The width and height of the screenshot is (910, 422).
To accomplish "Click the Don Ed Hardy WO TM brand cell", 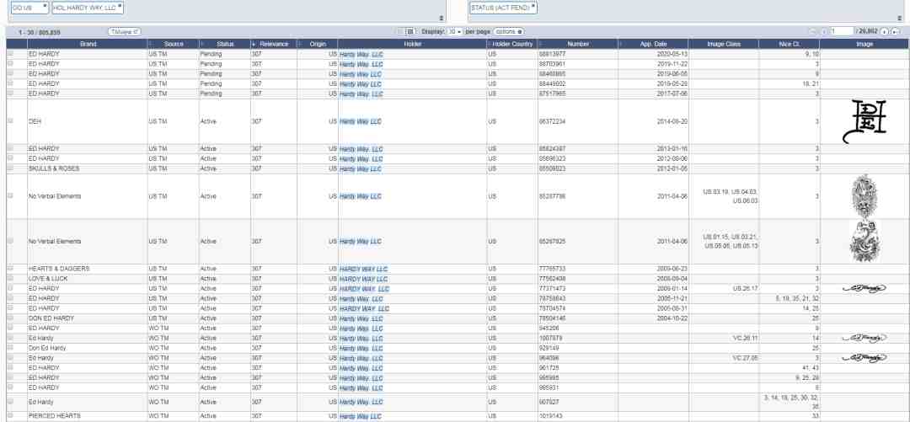I will [87, 348].
